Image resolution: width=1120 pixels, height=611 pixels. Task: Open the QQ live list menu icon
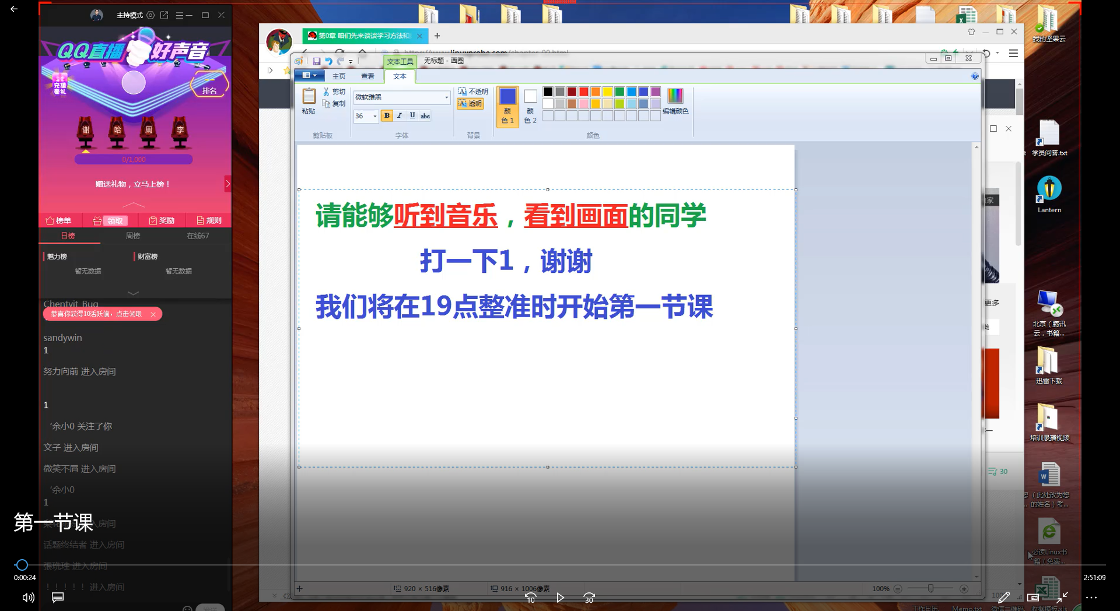180,15
